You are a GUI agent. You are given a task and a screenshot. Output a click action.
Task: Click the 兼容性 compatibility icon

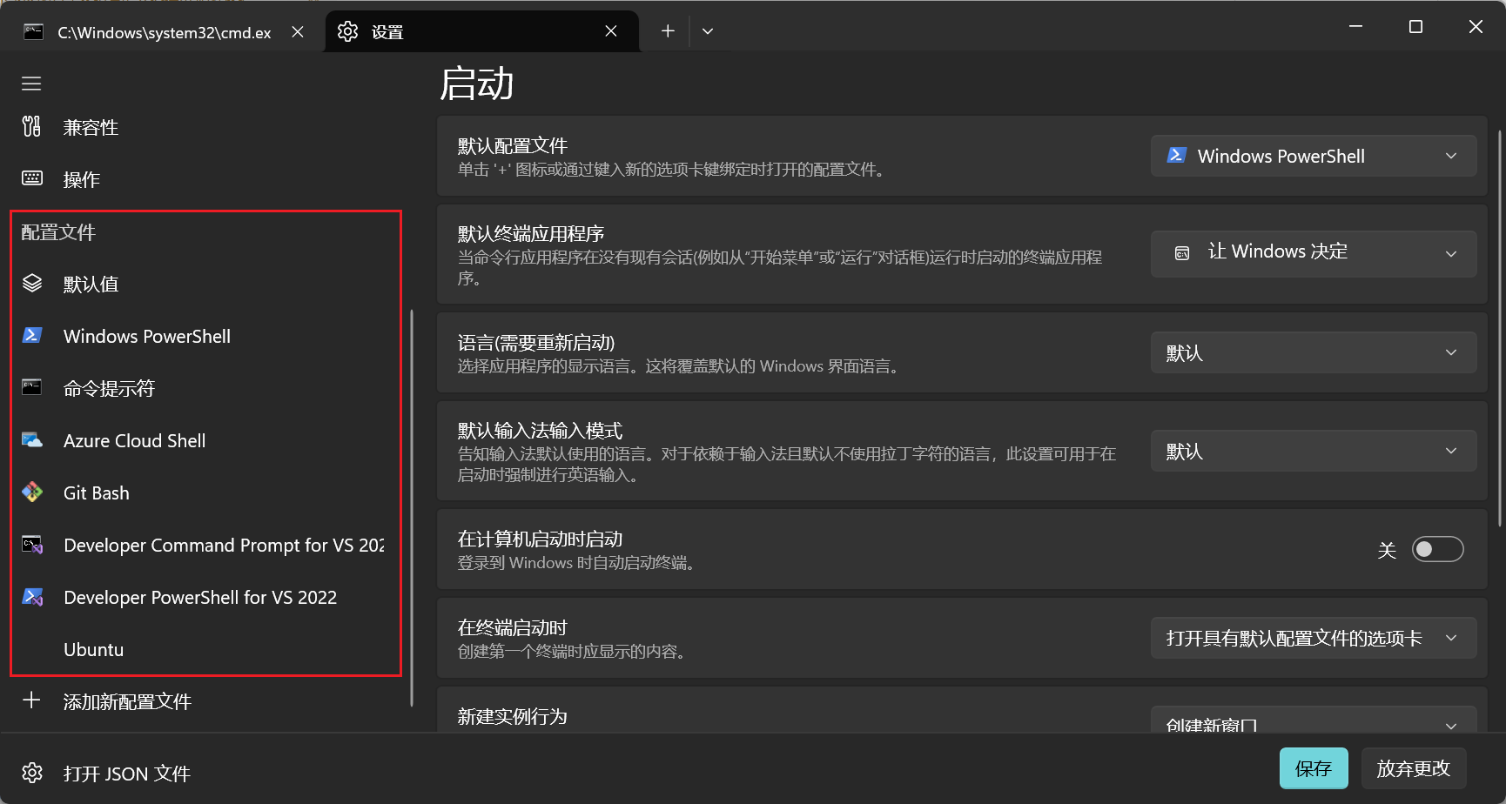point(31,127)
